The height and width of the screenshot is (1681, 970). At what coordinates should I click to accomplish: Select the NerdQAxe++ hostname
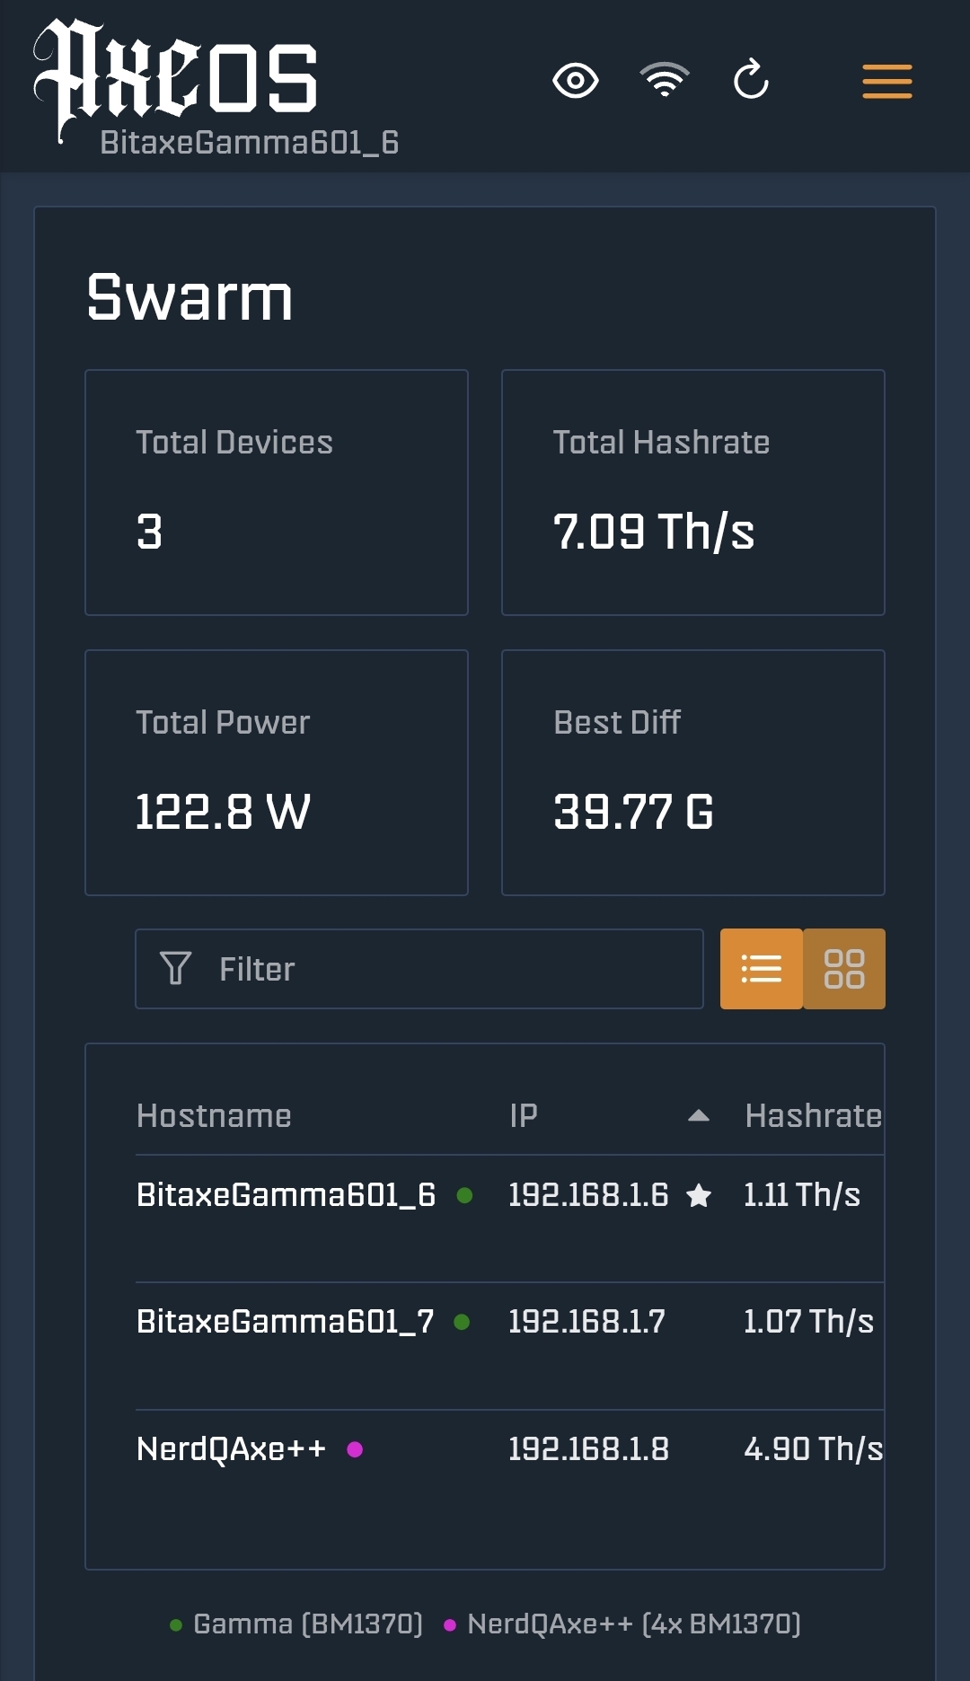[231, 1449]
